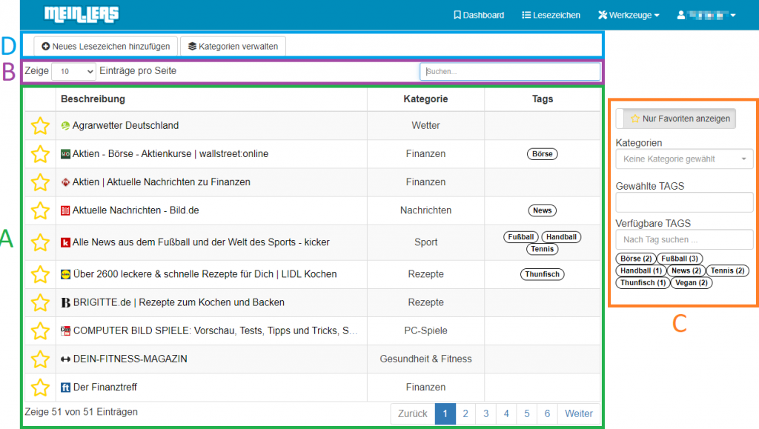
Task: Click the user profile icon in navbar
Action: tap(682, 15)
